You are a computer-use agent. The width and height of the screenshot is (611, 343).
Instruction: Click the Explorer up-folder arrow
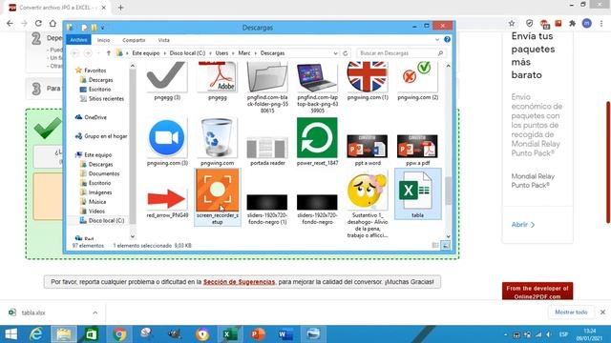(109, 53)
